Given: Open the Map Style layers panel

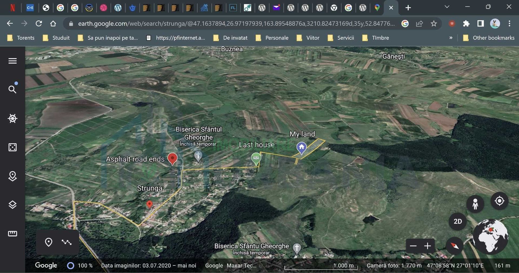Looking at the screenshot, I should coord(12,205).
